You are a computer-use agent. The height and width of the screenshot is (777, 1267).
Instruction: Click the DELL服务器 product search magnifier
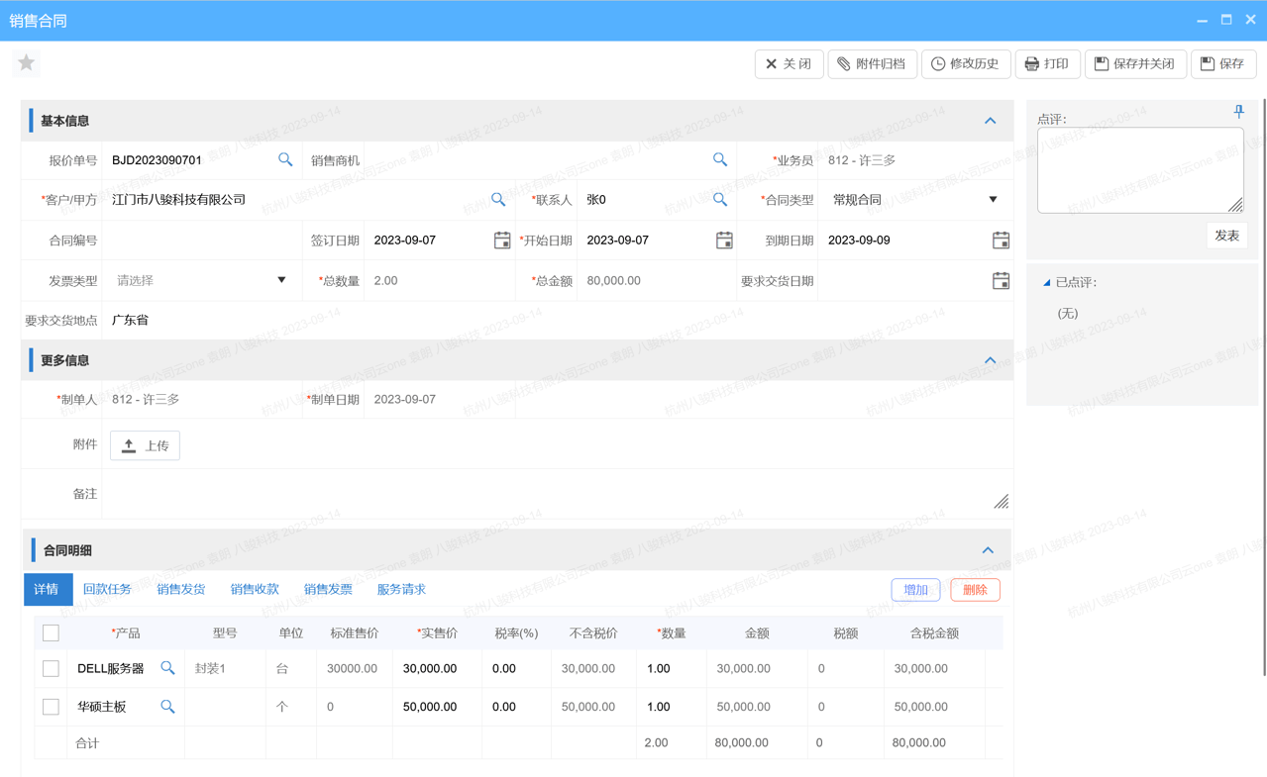coord(167,668)
